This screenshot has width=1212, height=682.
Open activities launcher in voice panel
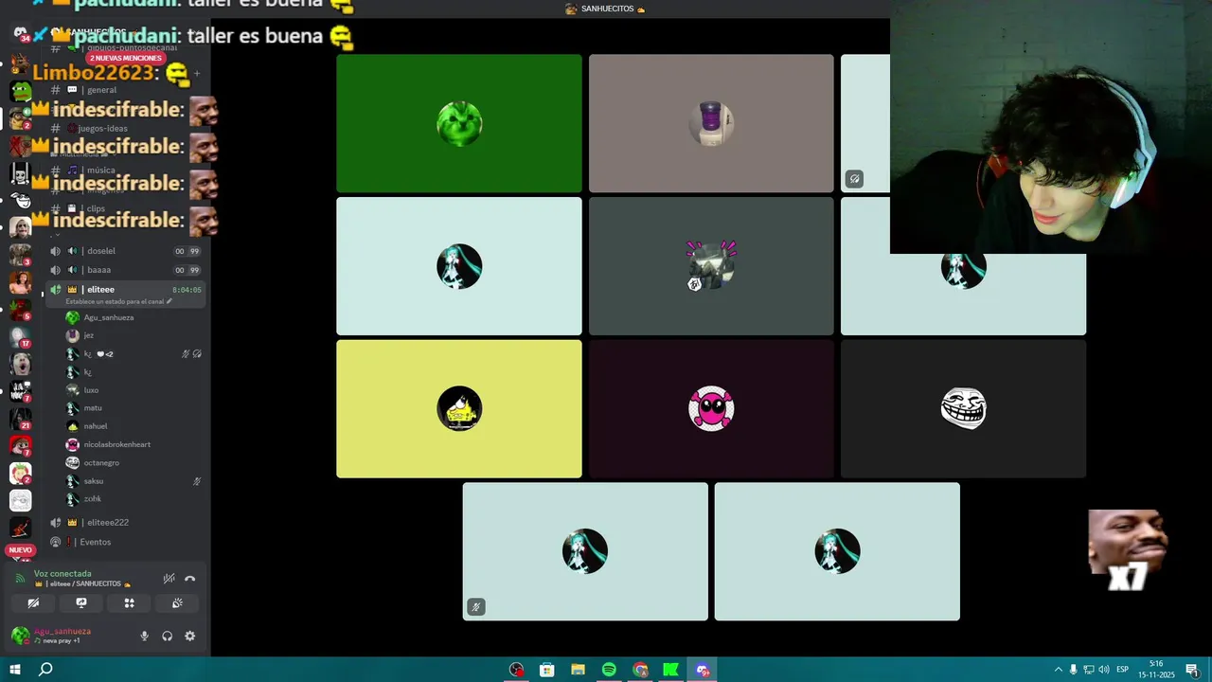coord(129,603)
